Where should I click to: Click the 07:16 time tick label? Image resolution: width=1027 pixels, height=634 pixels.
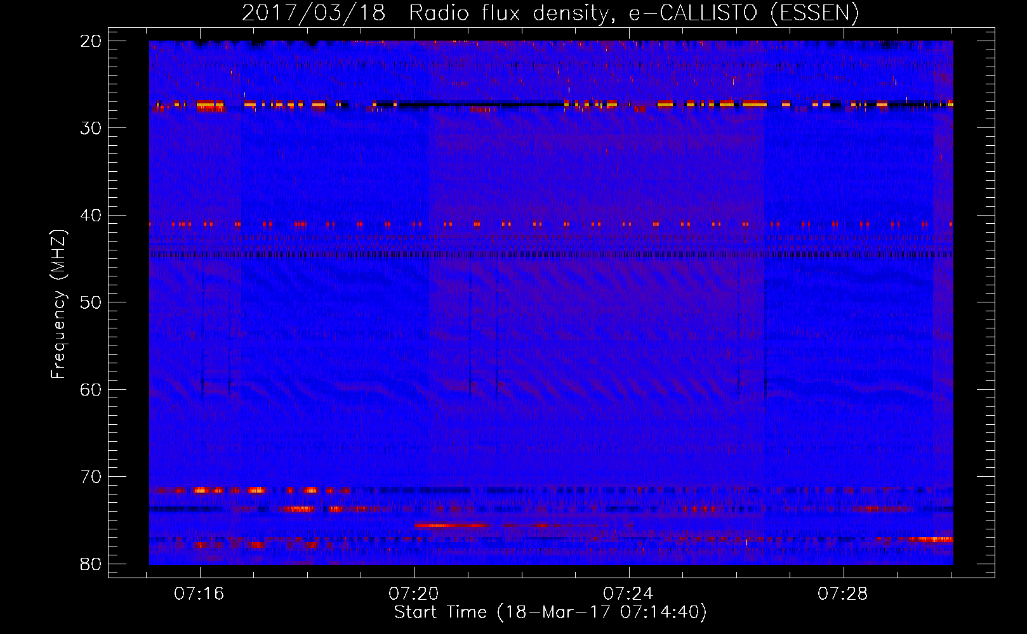click(x=199, y=593)
